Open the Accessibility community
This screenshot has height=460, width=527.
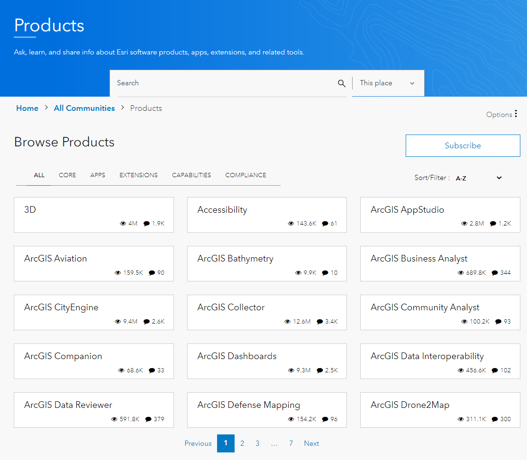click(x=222, y=210)
